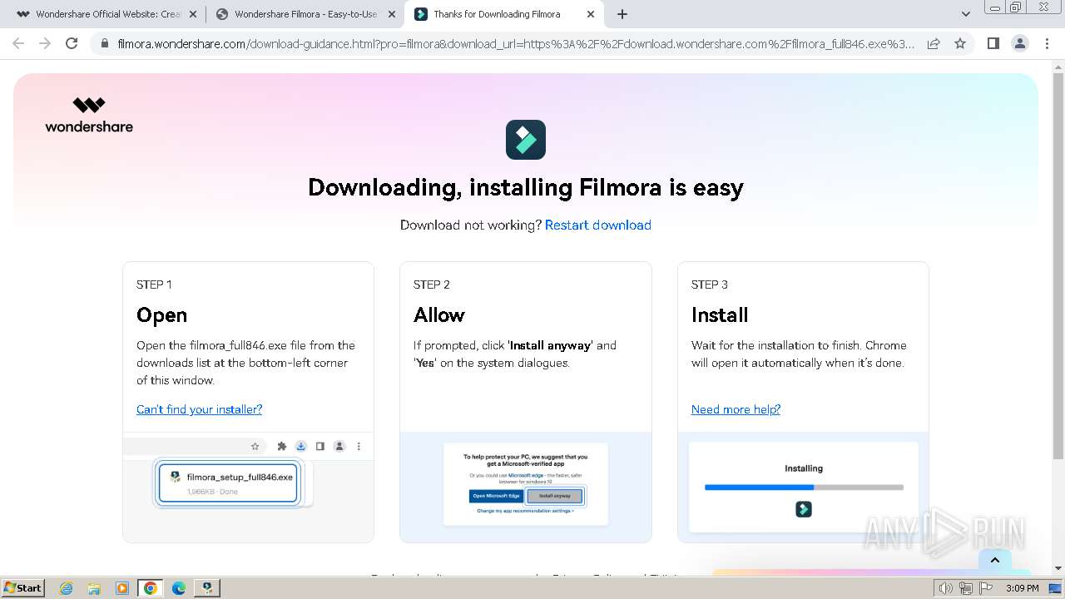1065x599 pixels.
Task: Open the Chrome profile avatar menu
Action: pos(1019,43)
